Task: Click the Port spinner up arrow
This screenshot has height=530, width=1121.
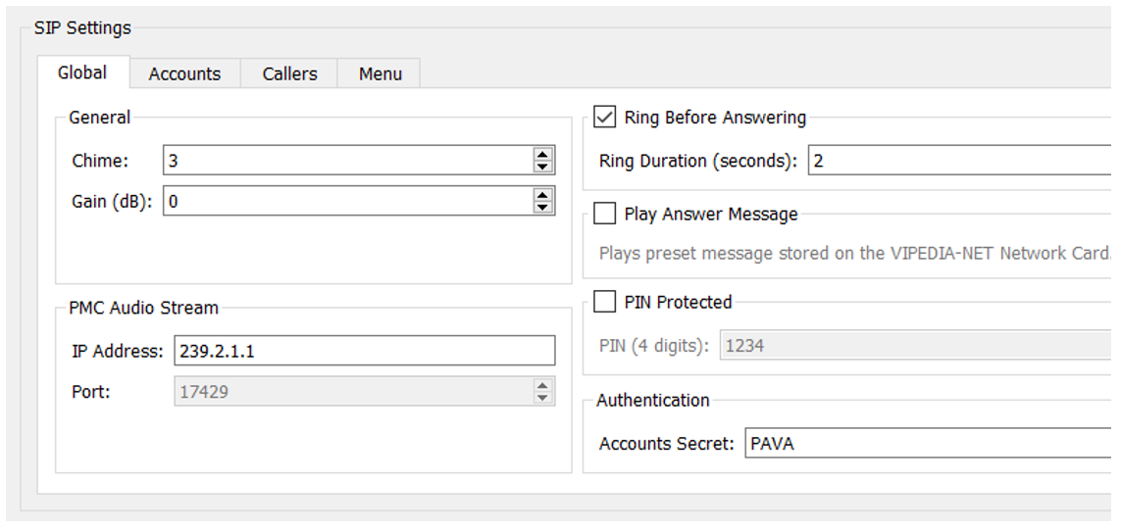Action: click(x=542, y=385)
